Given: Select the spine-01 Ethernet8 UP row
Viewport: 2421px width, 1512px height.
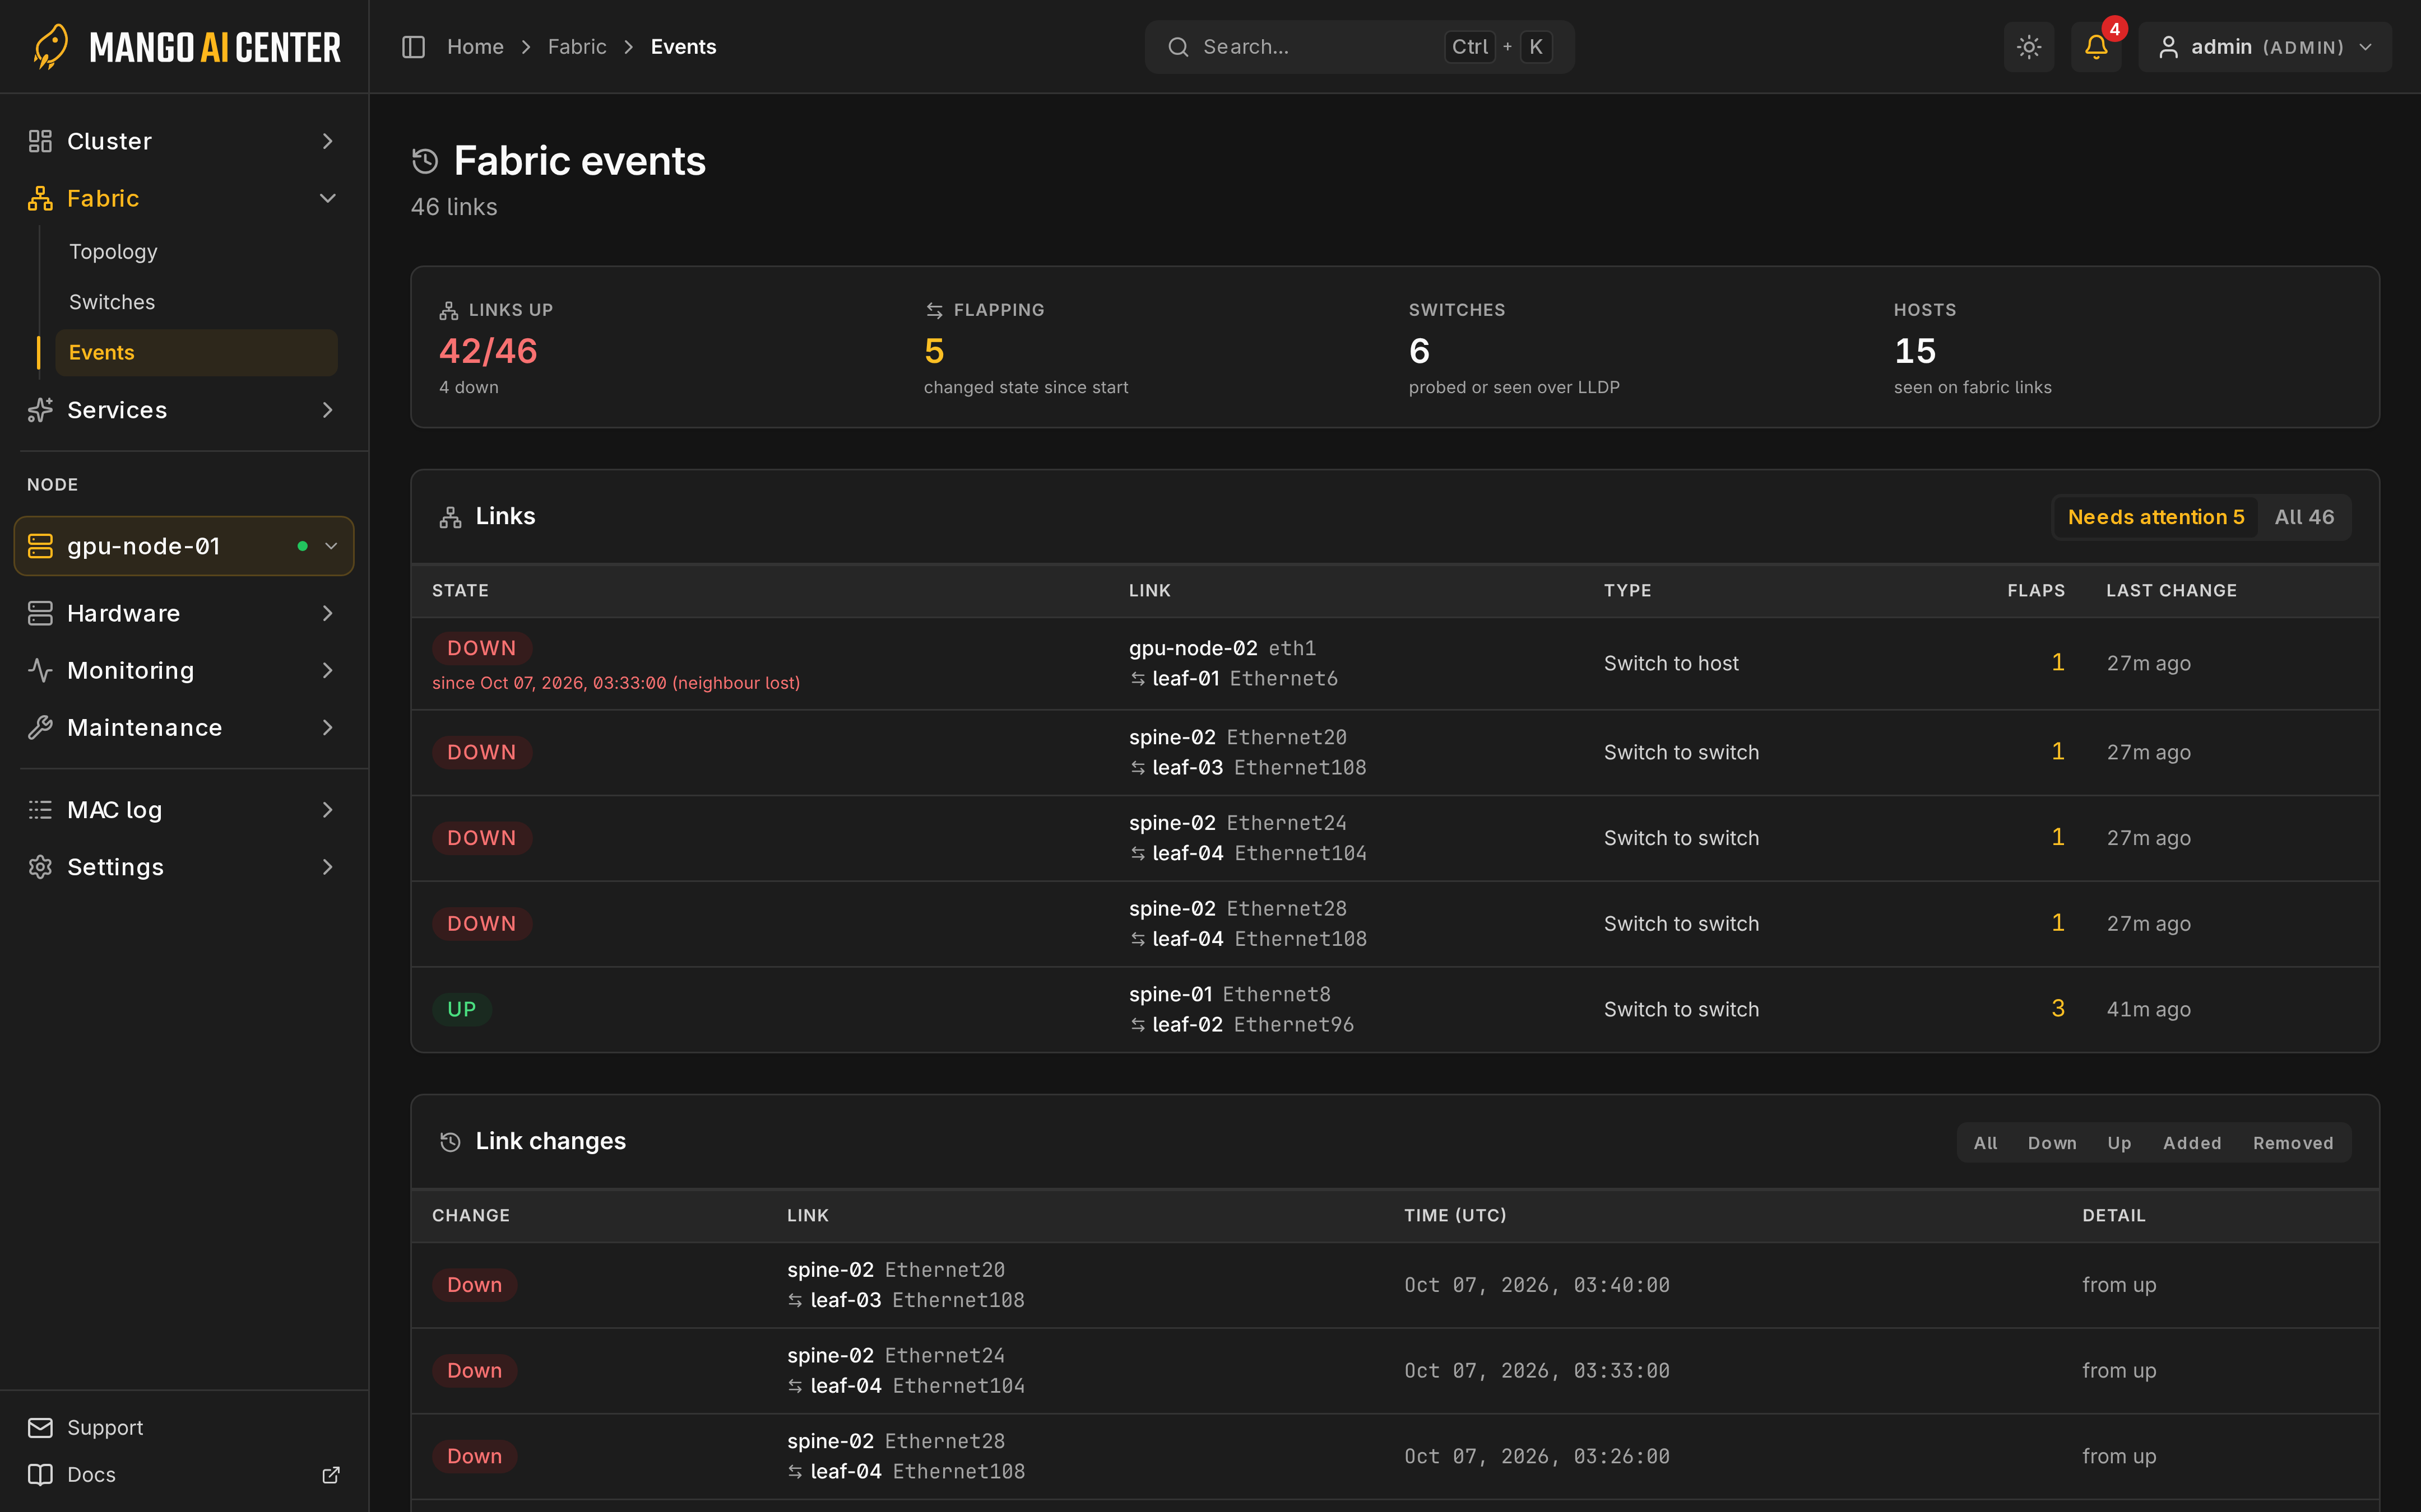Looking at the screenshot, I should [1394, 1009].
